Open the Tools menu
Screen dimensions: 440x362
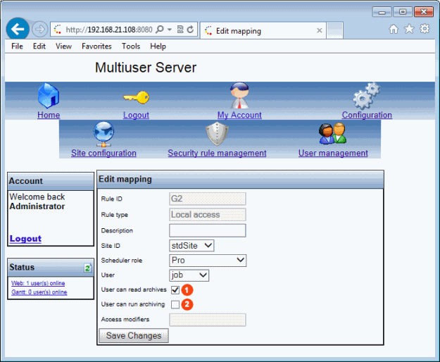[131, 46]
